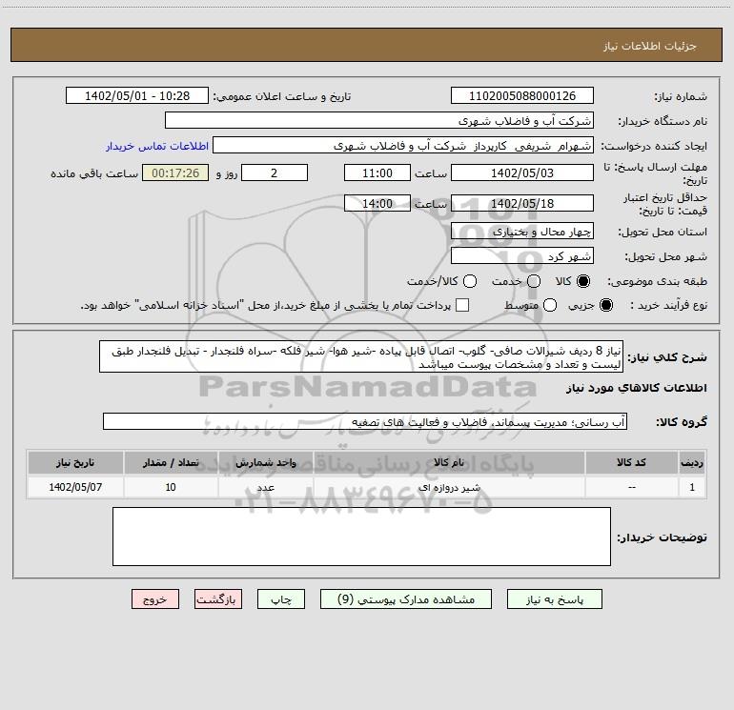Image resolution: width=734 pixels, height=710 pixels.
Task: Open مشاهده مدارک پیوستی (9) button
Action: click(406, 599)
